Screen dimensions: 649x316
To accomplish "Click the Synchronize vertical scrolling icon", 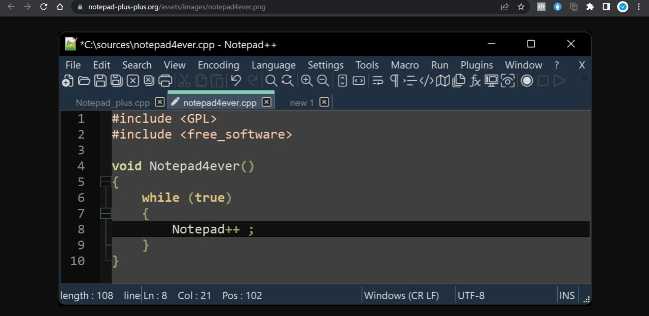I will point(343,81).
